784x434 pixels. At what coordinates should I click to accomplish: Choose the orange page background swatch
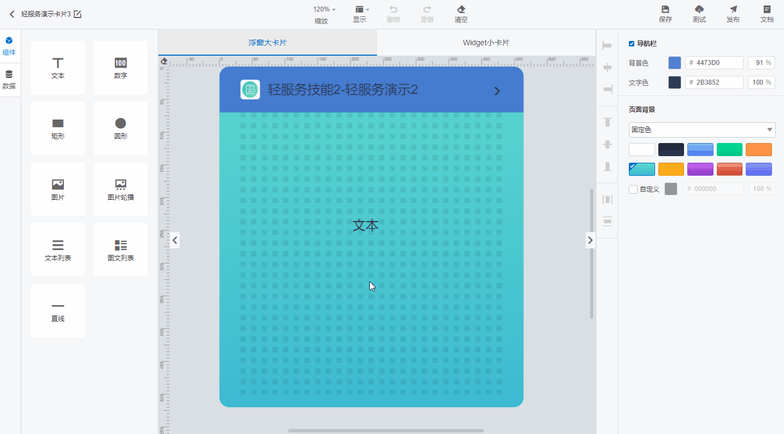click(x=759, y=150)
